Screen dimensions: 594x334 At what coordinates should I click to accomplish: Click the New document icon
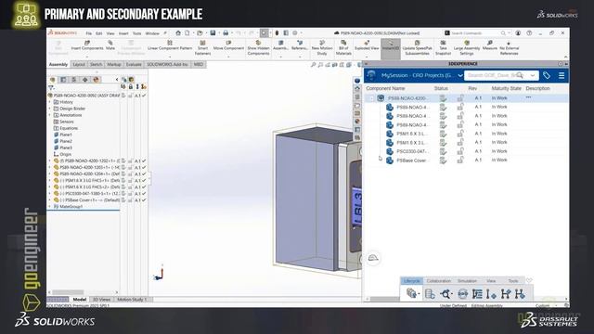pos(187,33)
